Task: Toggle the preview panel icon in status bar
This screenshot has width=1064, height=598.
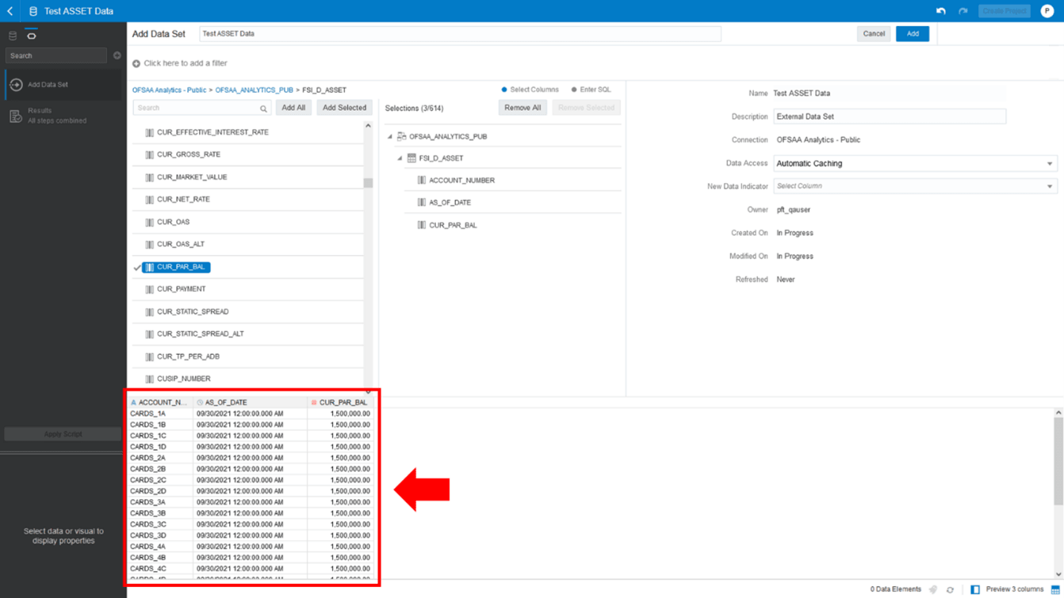Action: pyautogui.click(x=975, y=589)
